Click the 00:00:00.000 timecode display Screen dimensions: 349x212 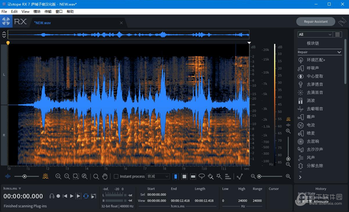(23, 196)
